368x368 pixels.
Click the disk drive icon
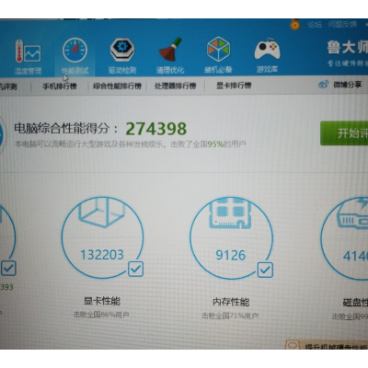(x=352, y=213)
